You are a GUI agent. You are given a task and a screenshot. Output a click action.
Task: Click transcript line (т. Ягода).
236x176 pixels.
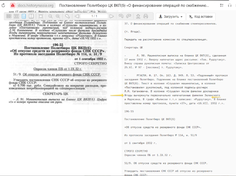click(133, 32)
